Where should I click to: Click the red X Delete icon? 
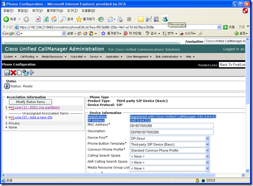coord(13,72)
